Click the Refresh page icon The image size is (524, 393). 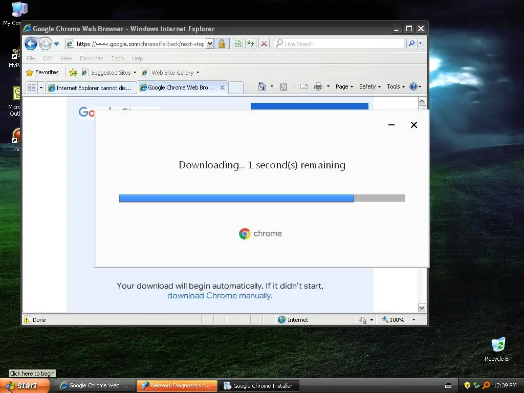point(251,44)
